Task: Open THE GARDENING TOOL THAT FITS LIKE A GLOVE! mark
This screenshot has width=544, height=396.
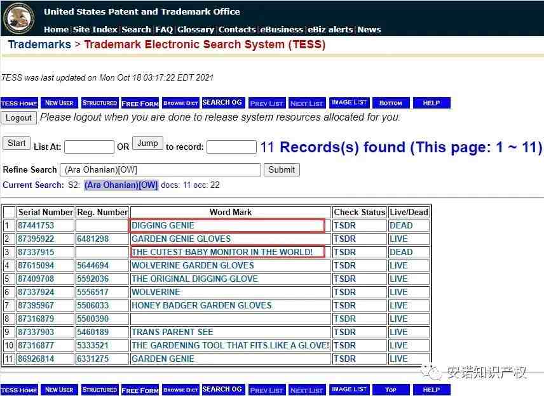Action: (230, 345)
